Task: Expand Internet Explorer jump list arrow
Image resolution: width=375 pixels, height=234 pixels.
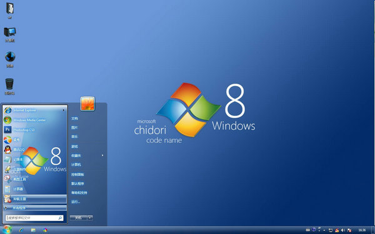Action: pos(64,110)
